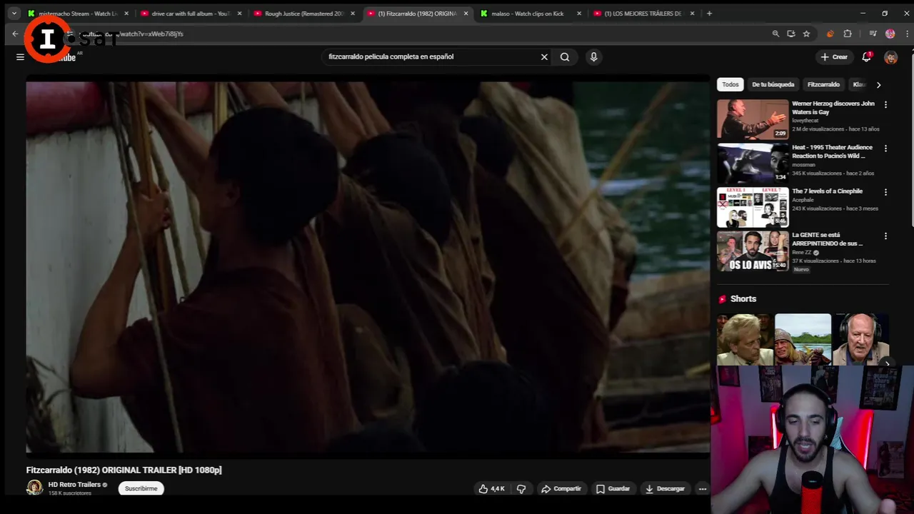Viewport: 914px width, 514px height.
Task: Close the Rough Justice tab
Action: coord(353,14)
